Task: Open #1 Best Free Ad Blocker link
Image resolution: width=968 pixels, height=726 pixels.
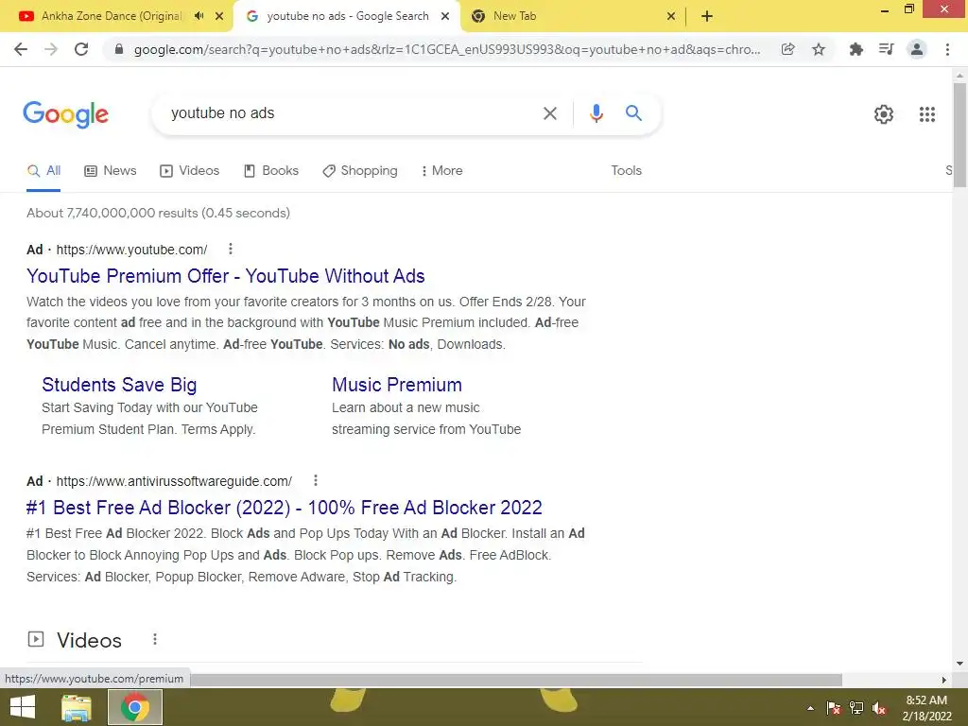Action: click(x=284, y=508)
